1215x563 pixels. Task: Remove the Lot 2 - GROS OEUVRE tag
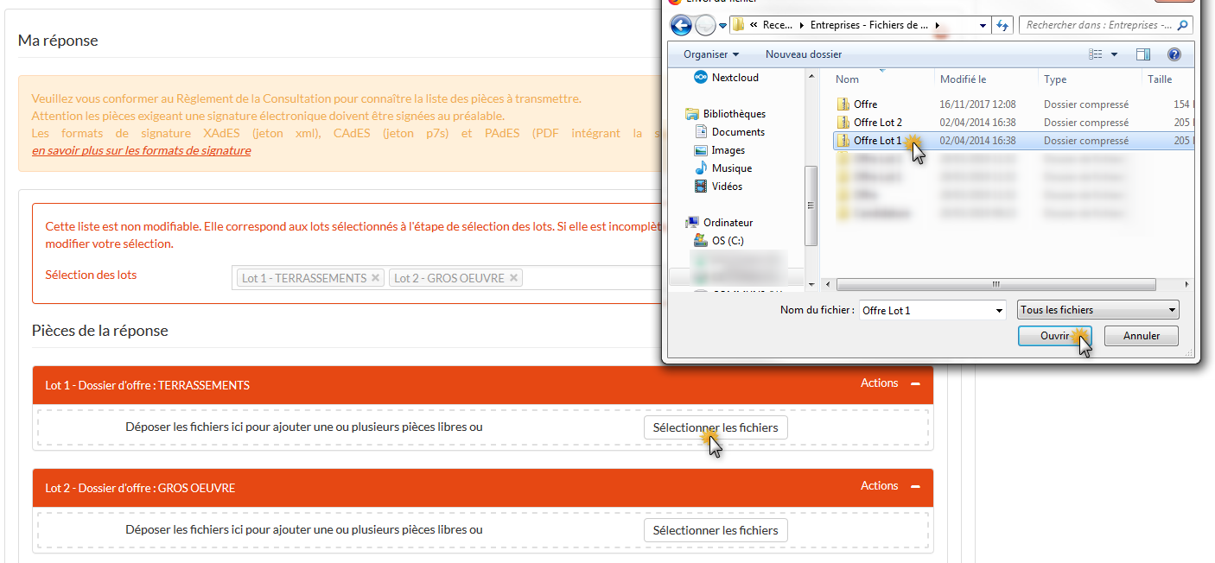pyautogui.click(x=513, y=278)
